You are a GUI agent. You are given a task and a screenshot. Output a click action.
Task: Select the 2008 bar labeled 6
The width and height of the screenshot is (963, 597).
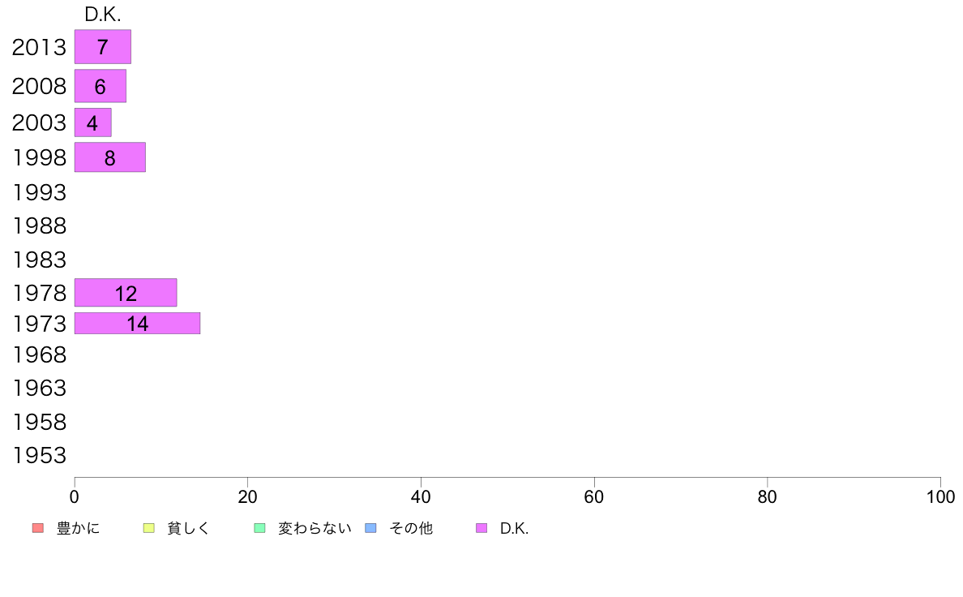(x=100, y=86)
